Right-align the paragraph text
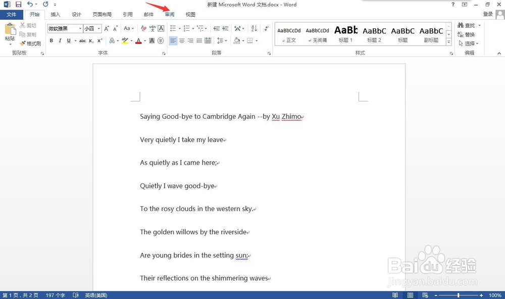This screenshot has width=505, height=299. pyautogui.click(x=191, y=40)
